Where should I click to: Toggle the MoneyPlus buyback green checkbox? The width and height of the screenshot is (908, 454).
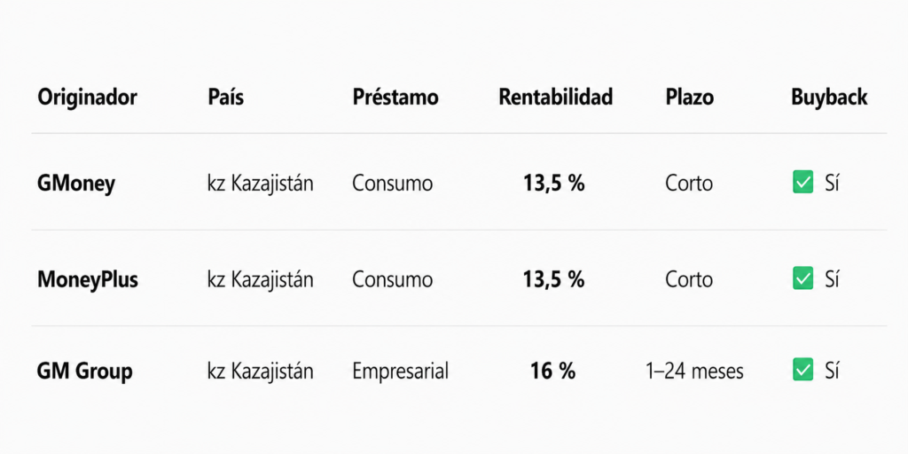click(802, 278)
